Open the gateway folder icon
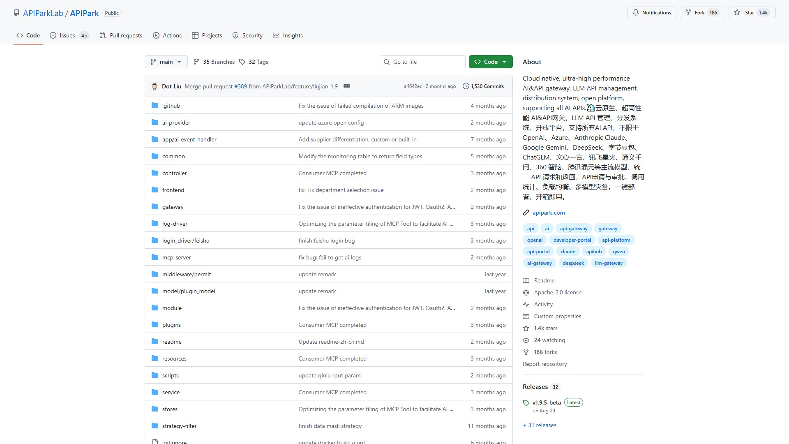The height and width of the screenshot is (444, 789). pos(155,207)
